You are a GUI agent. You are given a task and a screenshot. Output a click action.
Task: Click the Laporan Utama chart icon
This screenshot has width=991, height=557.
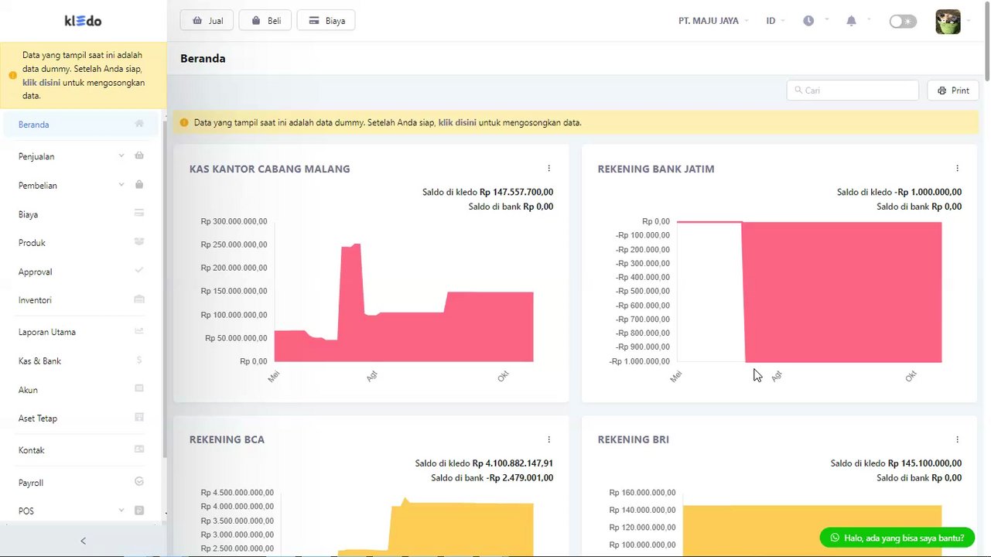point(139,331)
